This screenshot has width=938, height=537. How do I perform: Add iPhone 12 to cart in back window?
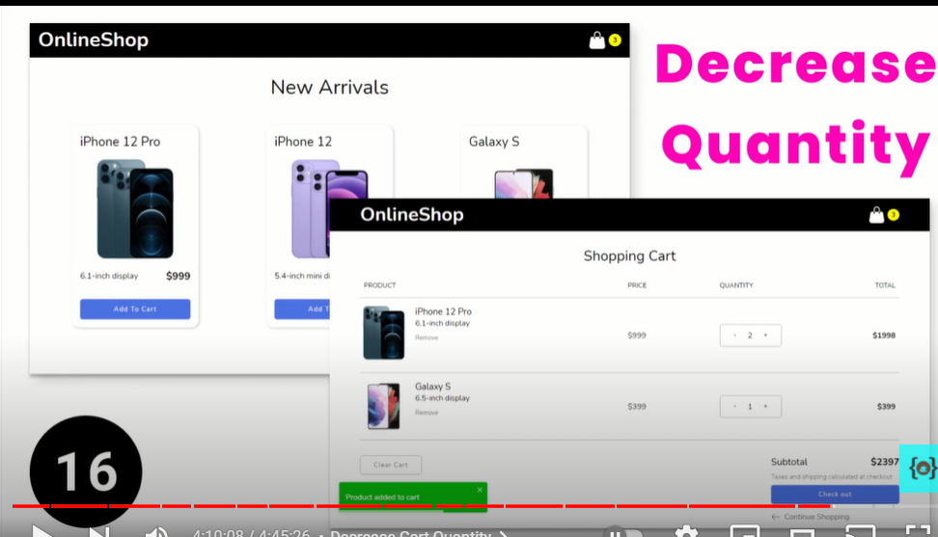(302, 309)
